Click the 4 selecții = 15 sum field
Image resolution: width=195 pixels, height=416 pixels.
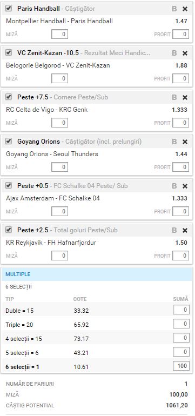coord(181,338)
